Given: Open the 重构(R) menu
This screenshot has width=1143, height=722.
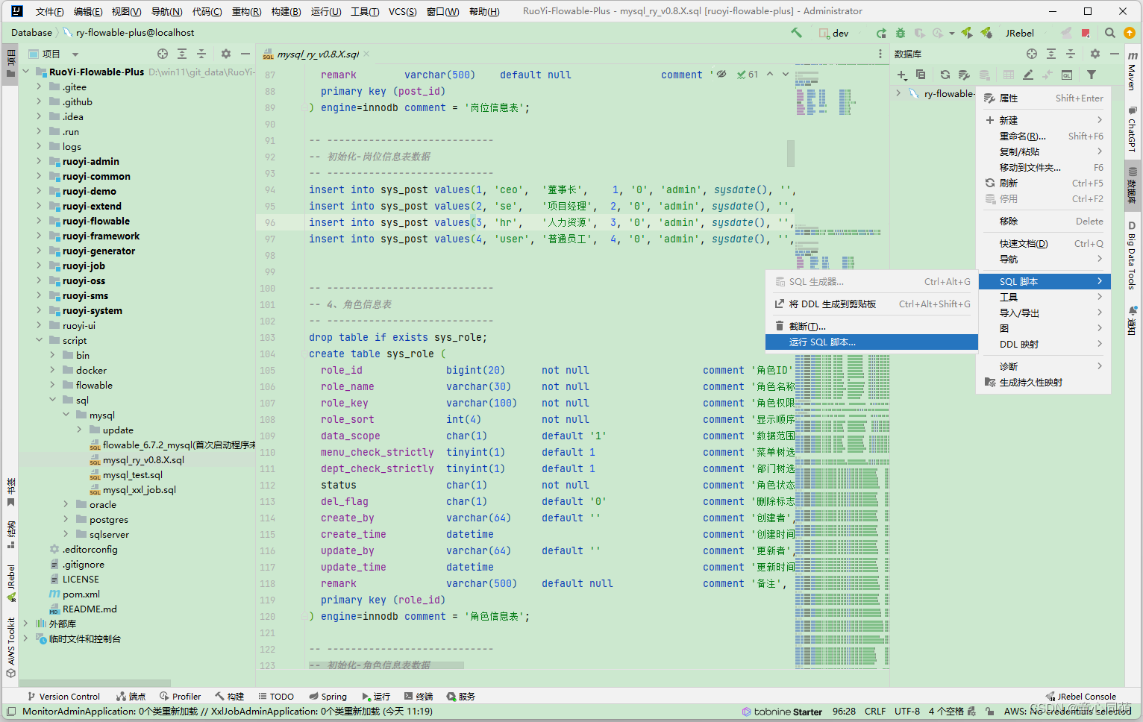Looking at the screenshot, I should 246,11.
